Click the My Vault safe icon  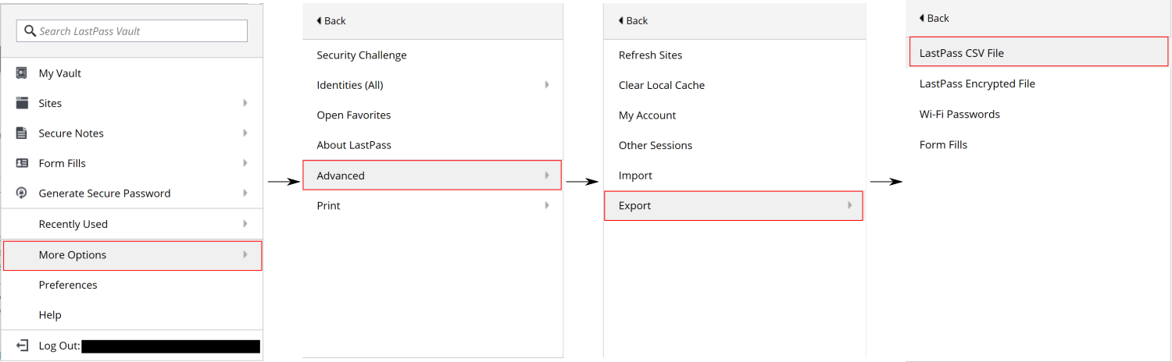(x=22, y=73)
